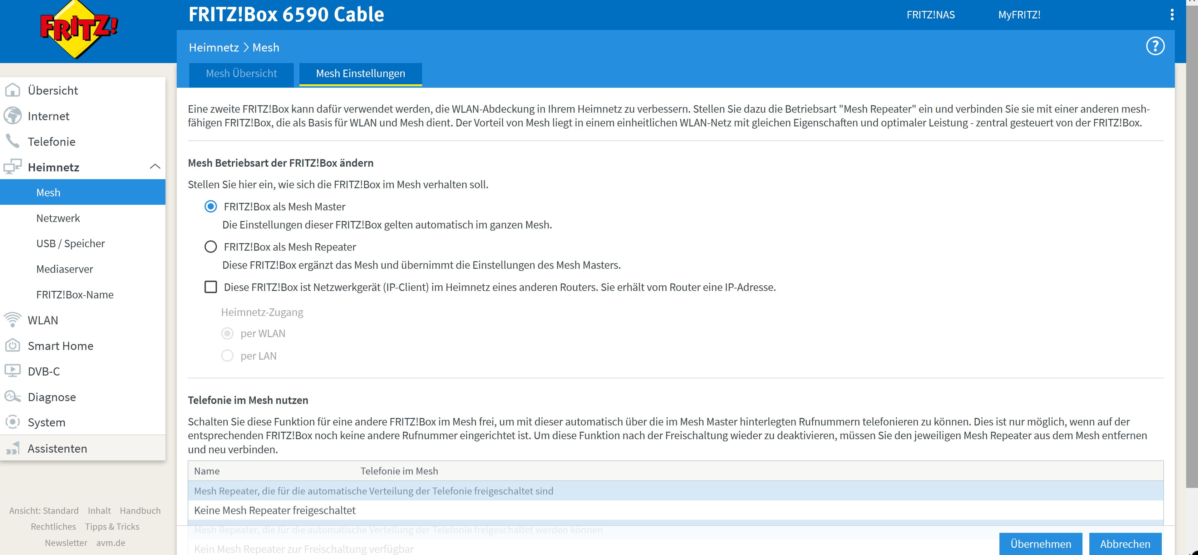Click the Name column header
Viewport: 1198px width, 555px height.
pyautogui.click(x=207, y=471)
